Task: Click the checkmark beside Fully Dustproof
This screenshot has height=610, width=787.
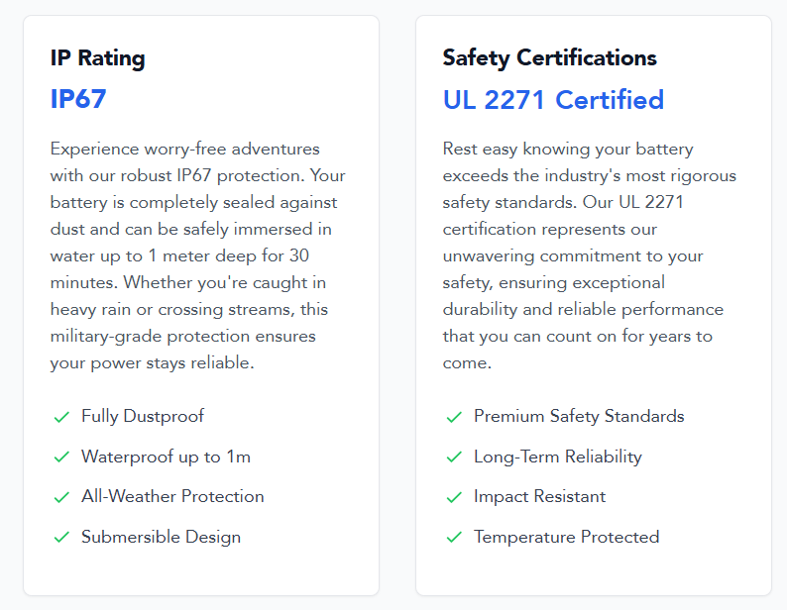Action: 61,417
